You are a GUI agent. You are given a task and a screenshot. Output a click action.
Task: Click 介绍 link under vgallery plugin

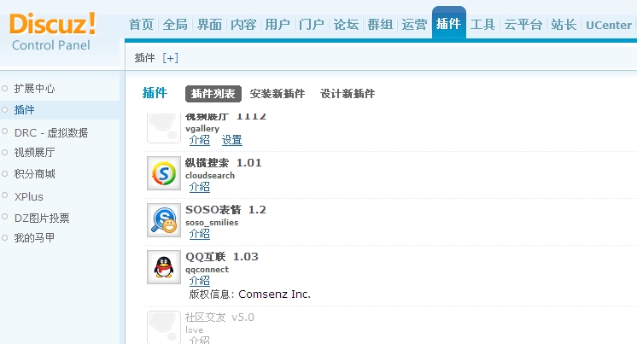200,140
